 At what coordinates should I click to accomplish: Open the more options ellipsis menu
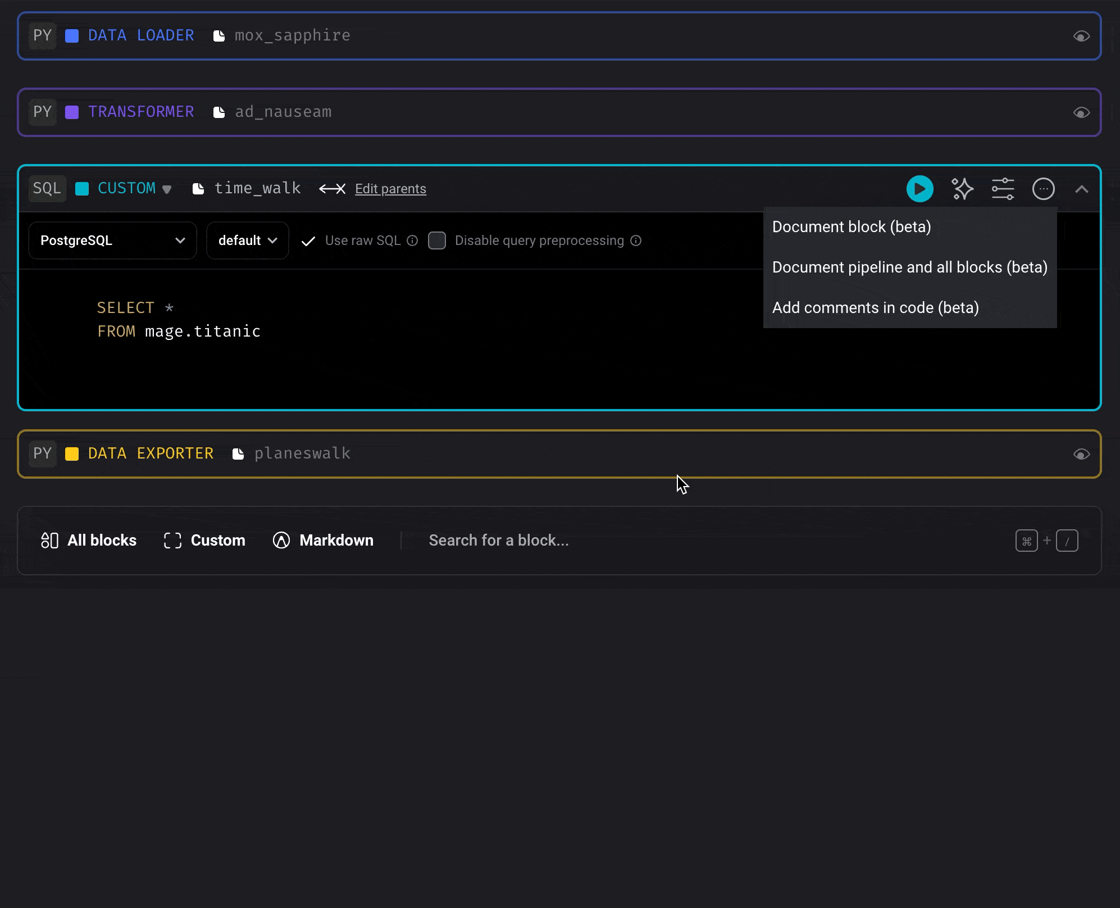pyautogui.click(x=1043, y=189)
